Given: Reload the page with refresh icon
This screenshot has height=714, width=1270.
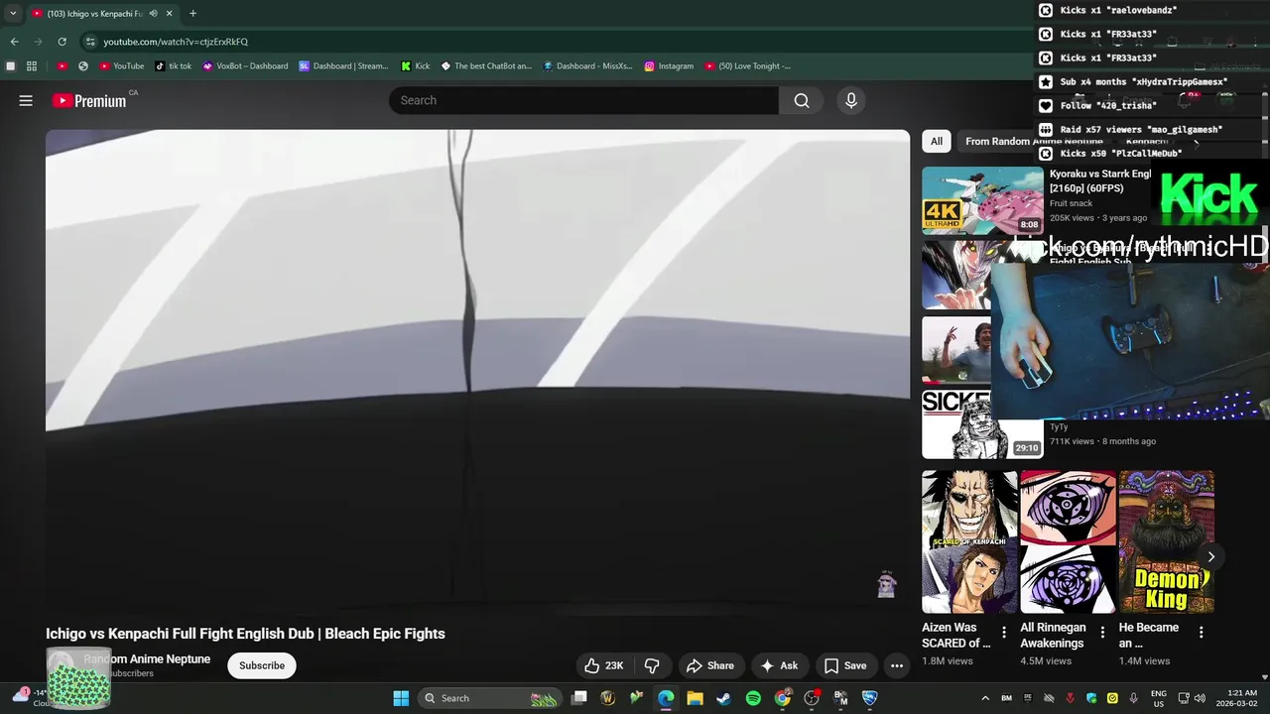Looking at the screenshot, I should pos(62,42).
